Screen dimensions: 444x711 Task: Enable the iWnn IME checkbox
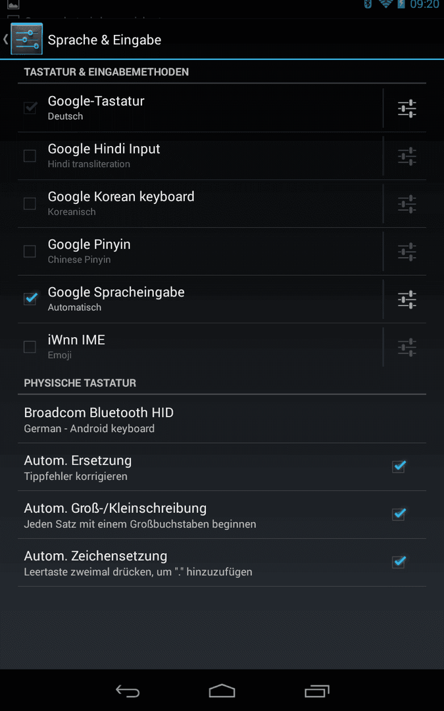(30, 347)
